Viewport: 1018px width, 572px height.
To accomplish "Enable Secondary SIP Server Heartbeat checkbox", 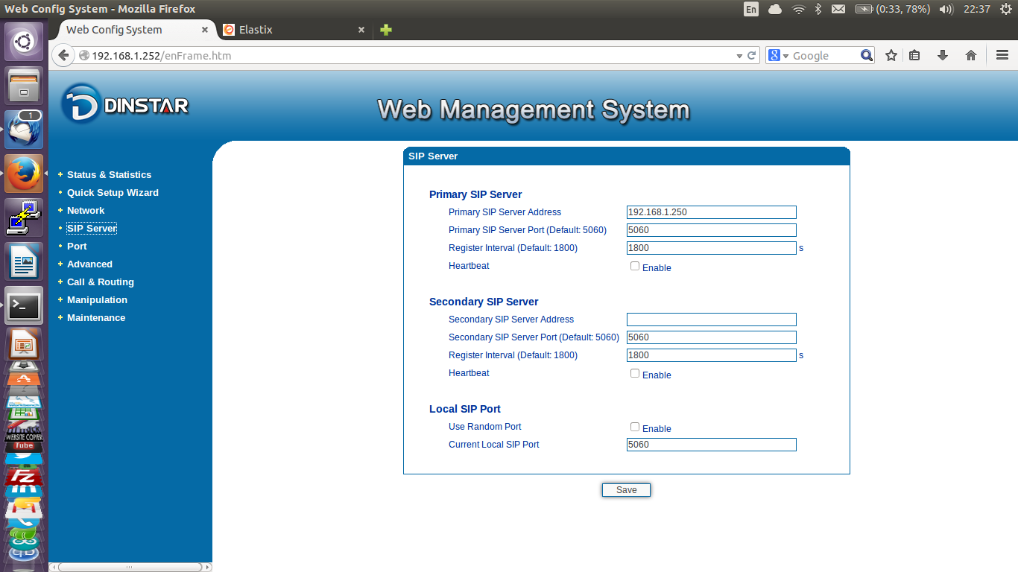I will [635, 373].
